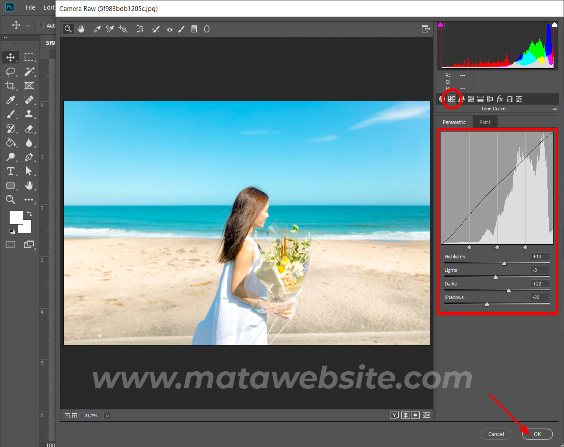
Task: Activate the Adjustment Brush tool
Action: pyautogui.click(x=181, y=29)
